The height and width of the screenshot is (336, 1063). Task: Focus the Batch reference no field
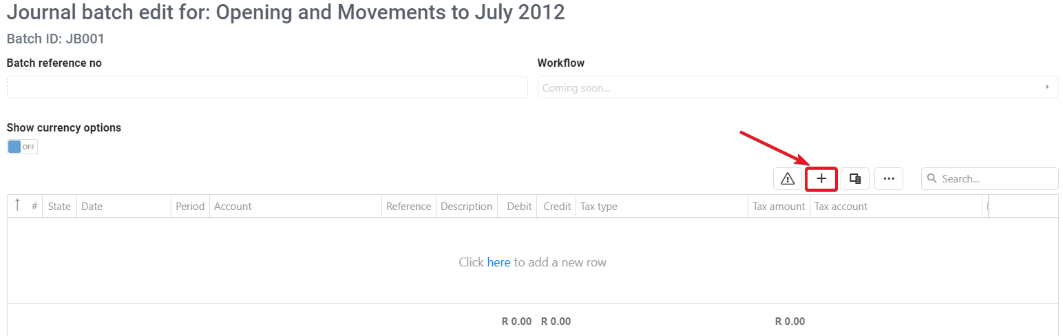click(x=267, y=87)
